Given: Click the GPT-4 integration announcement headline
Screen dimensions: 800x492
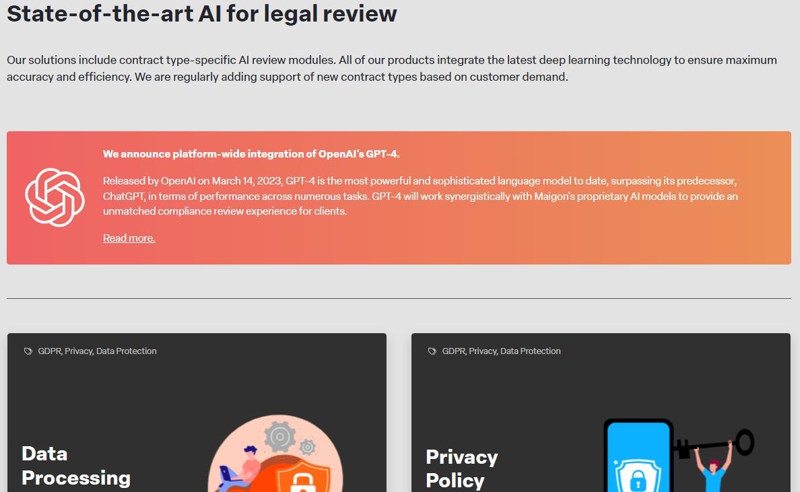Looking at the screenshot, I should coord(251,154).
